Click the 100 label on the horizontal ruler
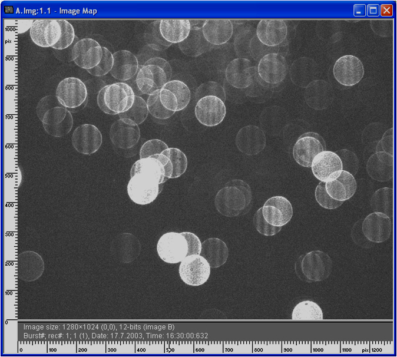Screen dimensions: 397x357 tap(52, 350)
